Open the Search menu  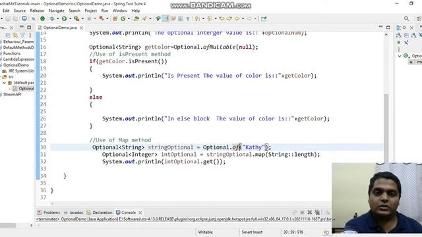75,11
